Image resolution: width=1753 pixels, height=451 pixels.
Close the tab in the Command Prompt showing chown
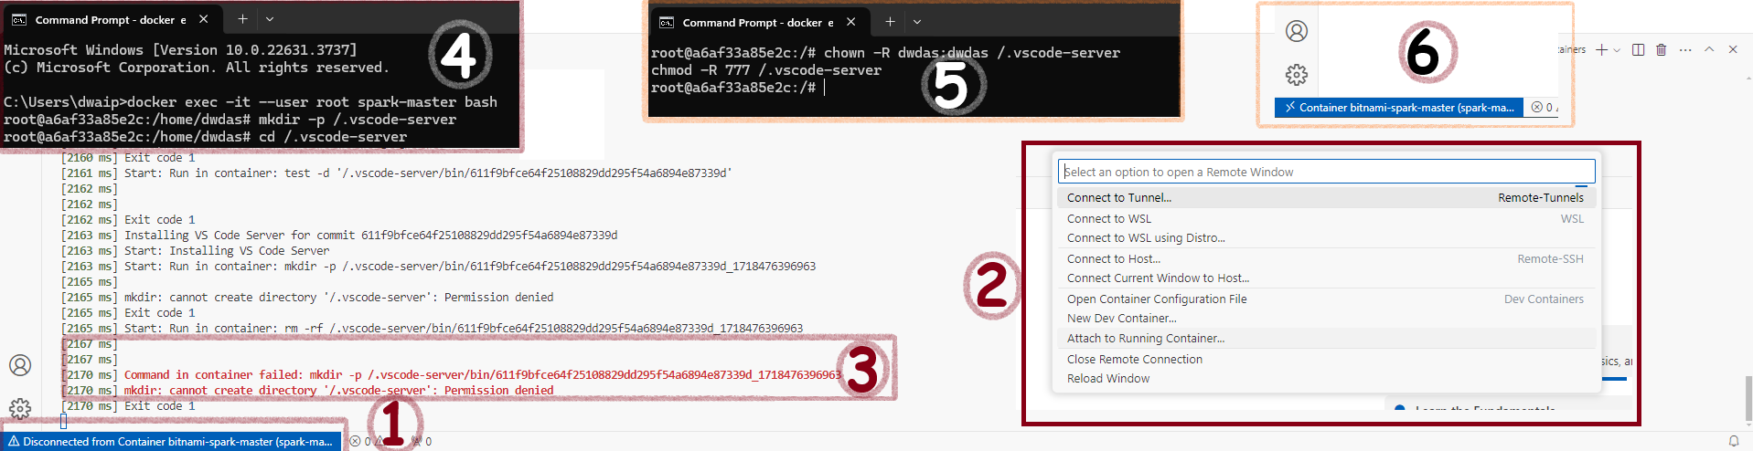pos(850,22)
